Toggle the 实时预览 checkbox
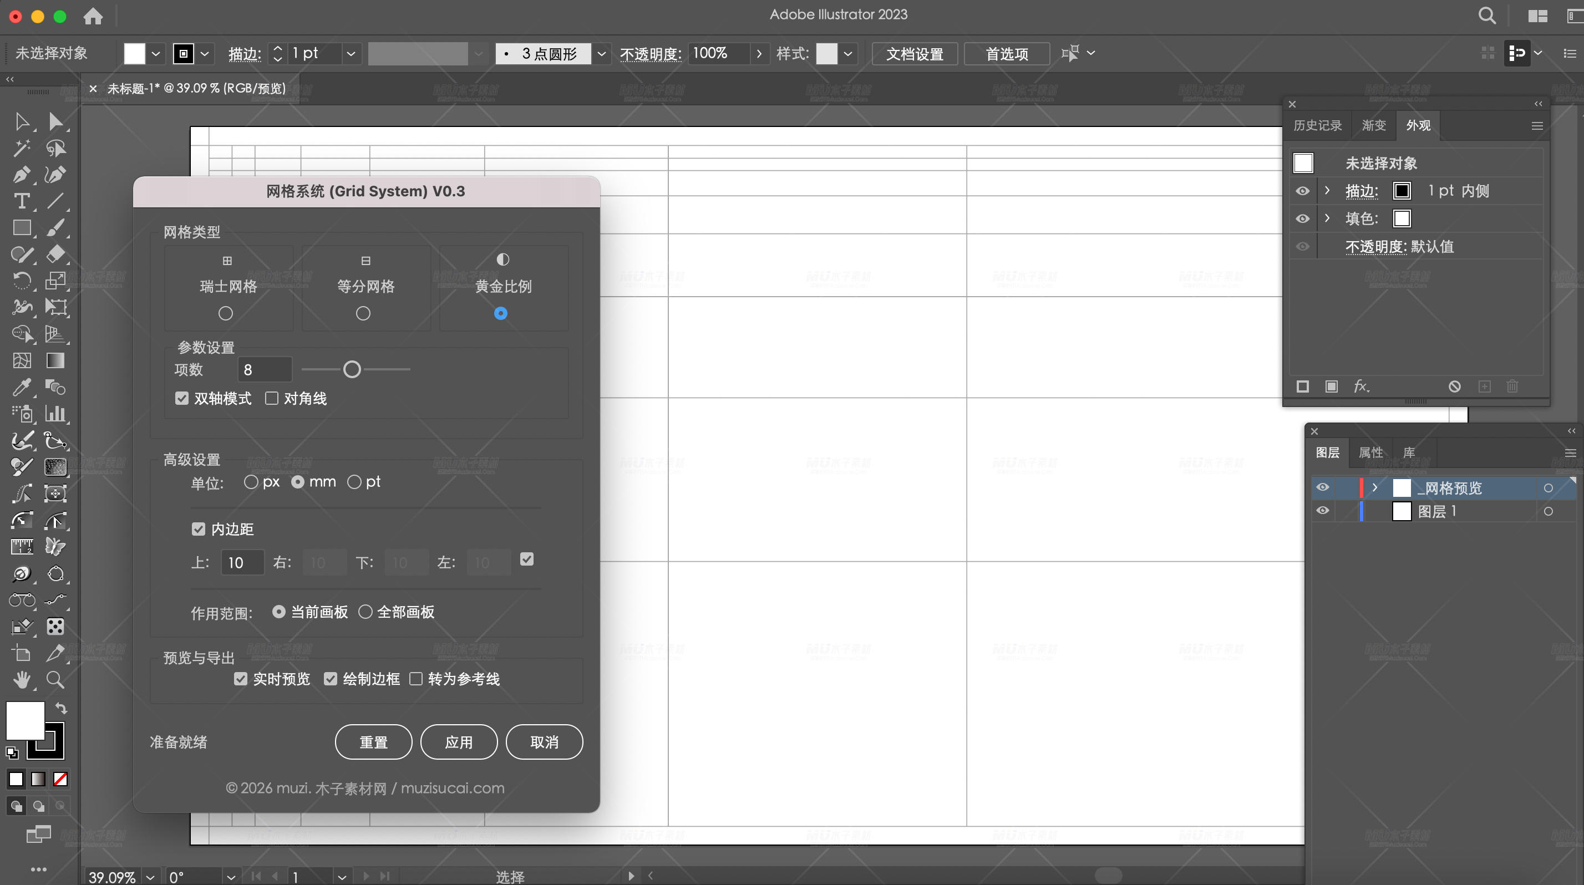 point(241,679)
